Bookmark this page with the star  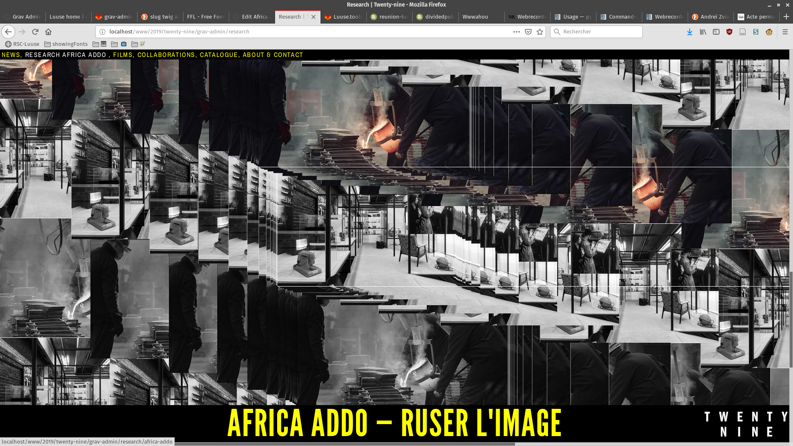540,32
